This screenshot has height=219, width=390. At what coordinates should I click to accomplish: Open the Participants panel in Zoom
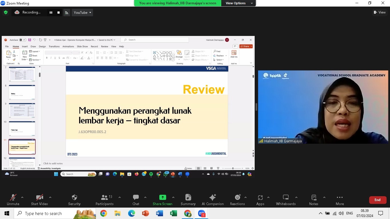click(104, 199)
